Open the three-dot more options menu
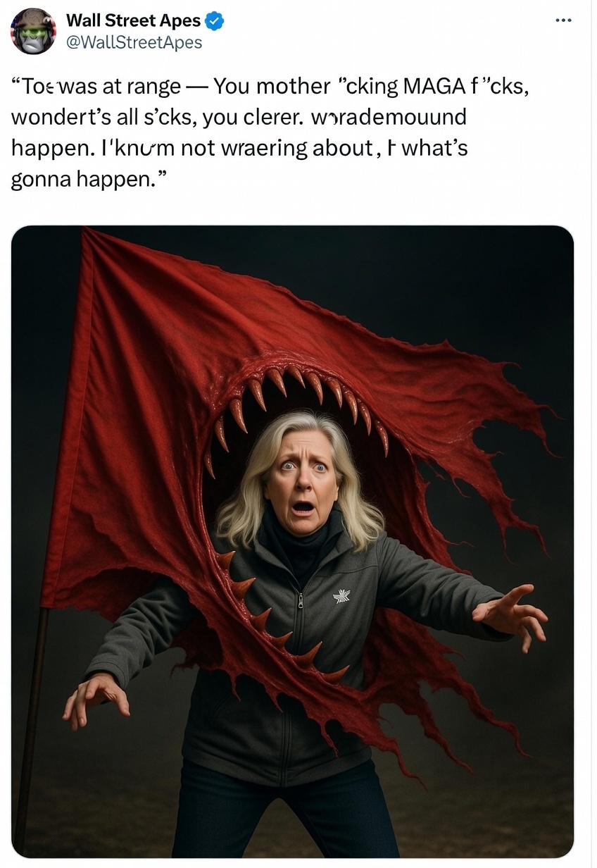Screen dimensions: 597x868 tap(563, 20)
